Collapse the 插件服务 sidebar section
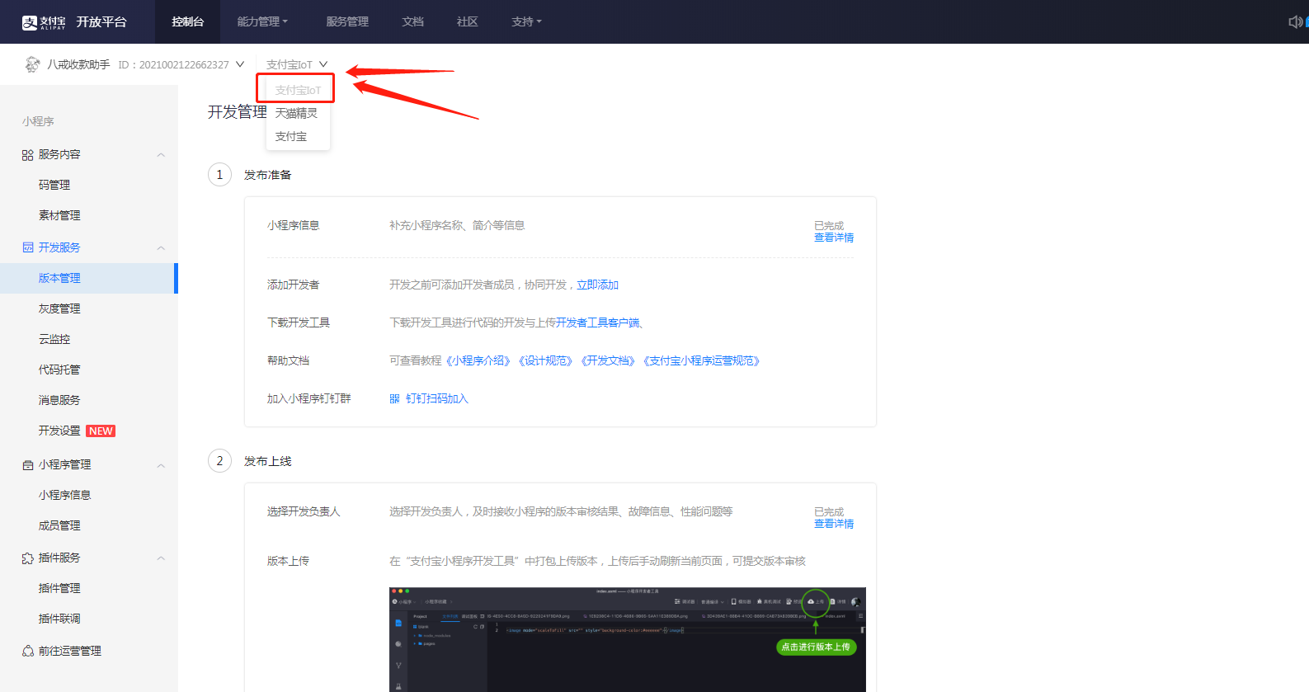Viewport: 1309px width, 692px height. [161, 558]
